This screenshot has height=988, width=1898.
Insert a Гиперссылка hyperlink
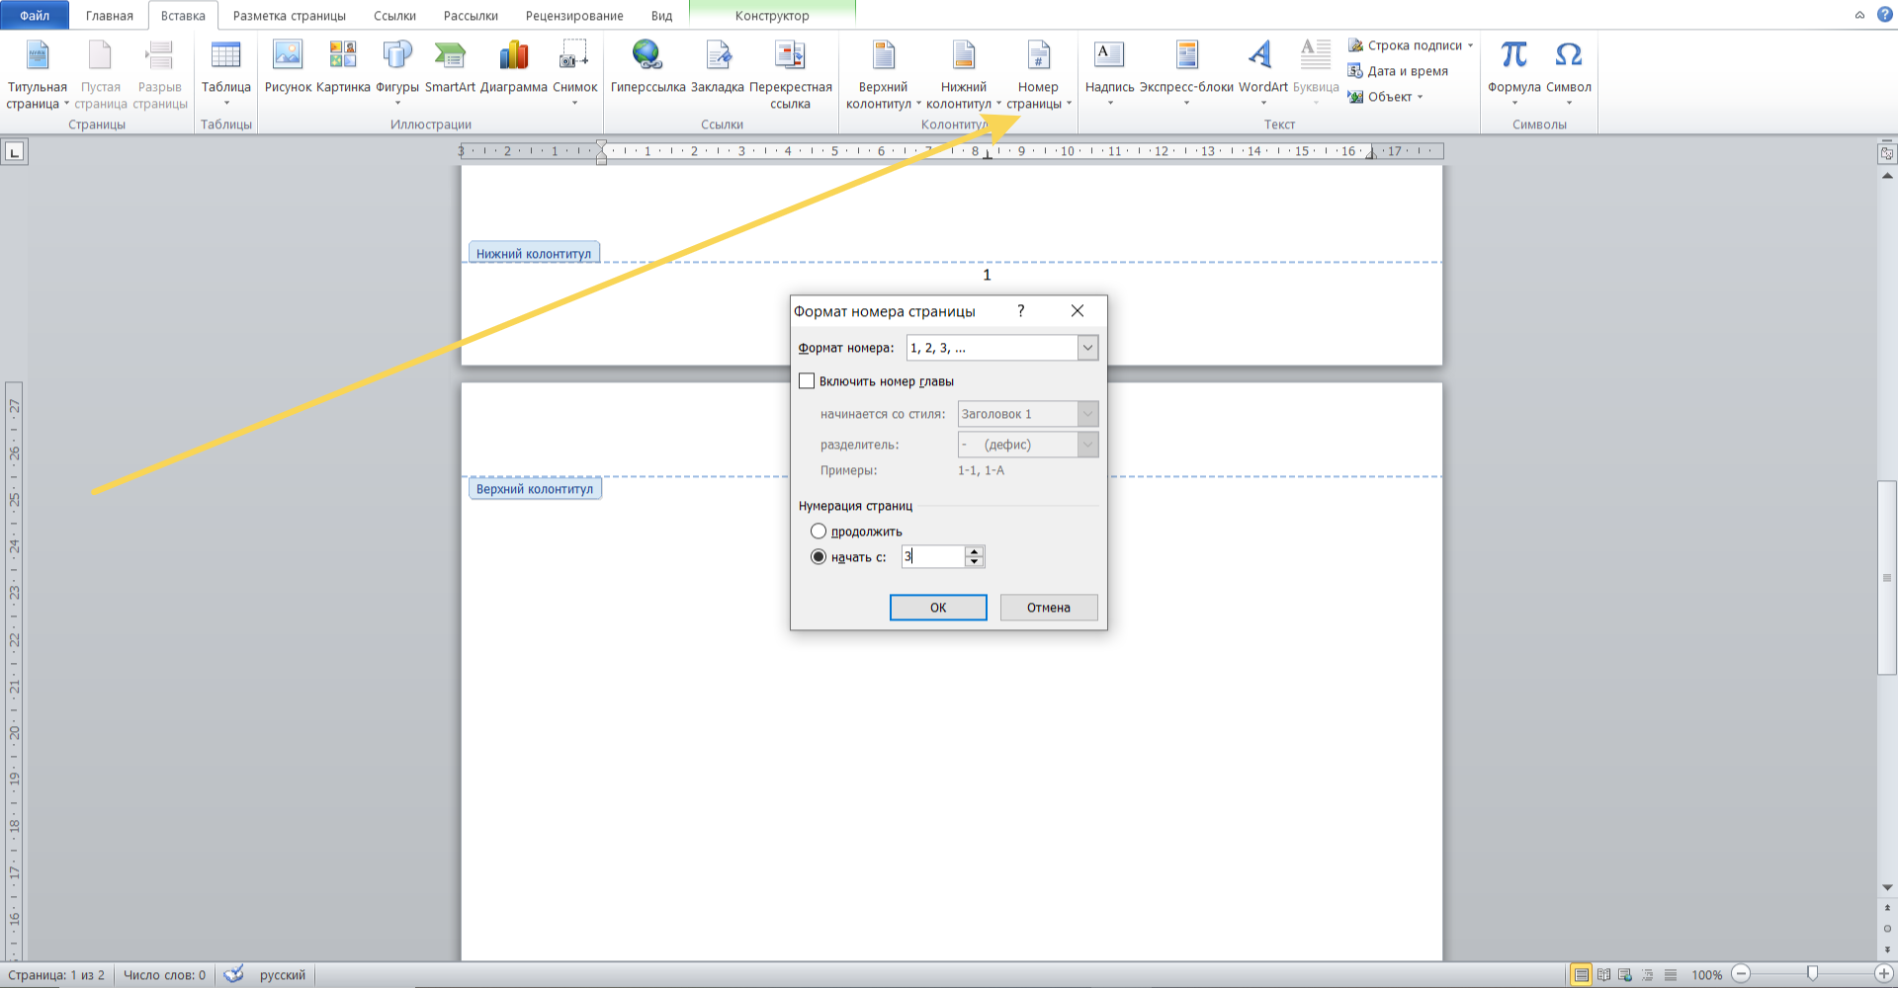(647, 56)
